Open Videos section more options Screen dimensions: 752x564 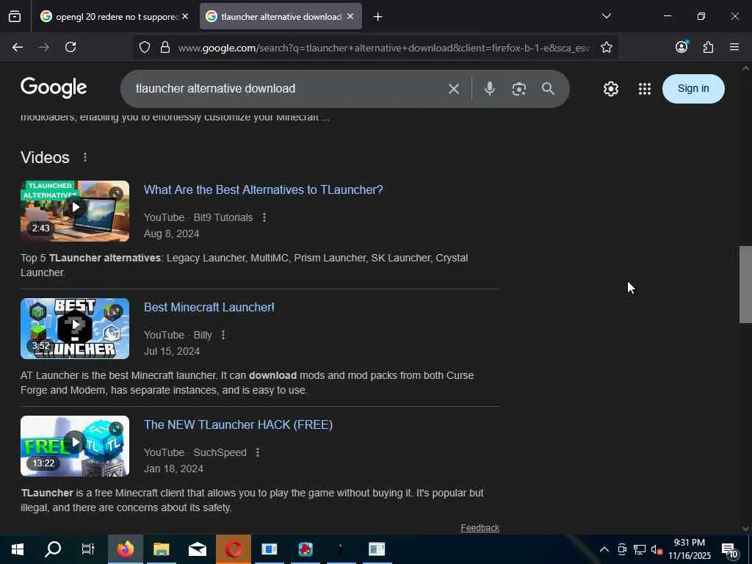point(85,157)
